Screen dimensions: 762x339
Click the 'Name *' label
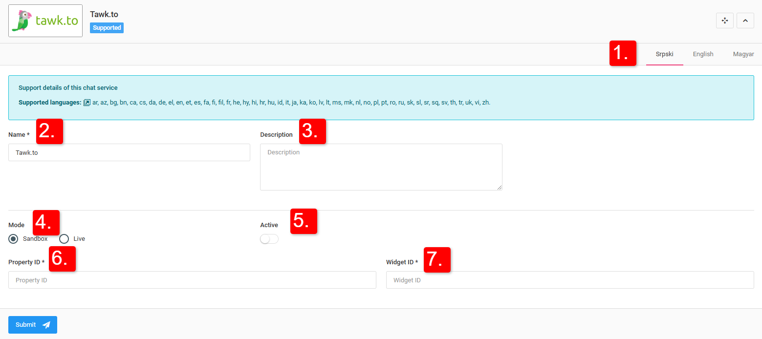pos(19,134)
